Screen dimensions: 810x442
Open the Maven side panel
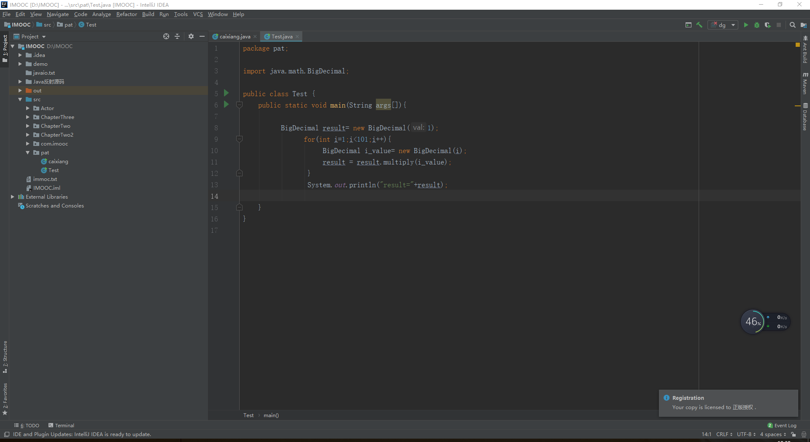point(805,83)
